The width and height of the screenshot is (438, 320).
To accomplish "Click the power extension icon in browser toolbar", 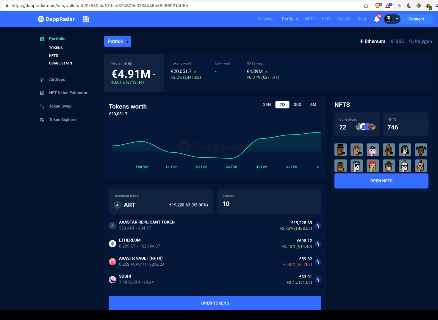I will 400,6.
